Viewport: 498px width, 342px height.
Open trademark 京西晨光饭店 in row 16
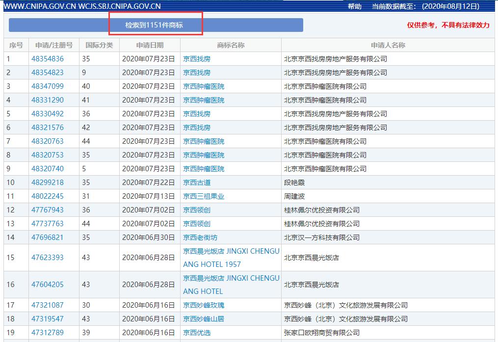[231, 285]
